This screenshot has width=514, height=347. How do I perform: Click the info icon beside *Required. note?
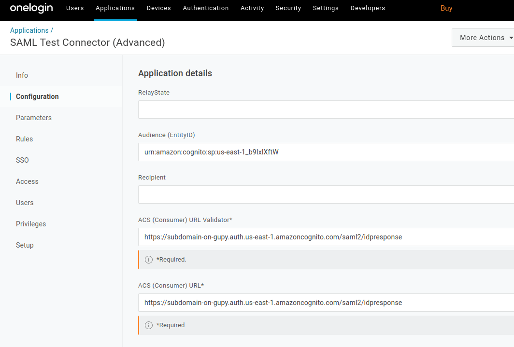click(149, 260)
